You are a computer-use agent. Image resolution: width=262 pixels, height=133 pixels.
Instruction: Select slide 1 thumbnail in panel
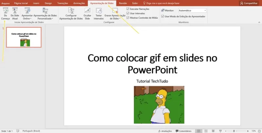24,37
